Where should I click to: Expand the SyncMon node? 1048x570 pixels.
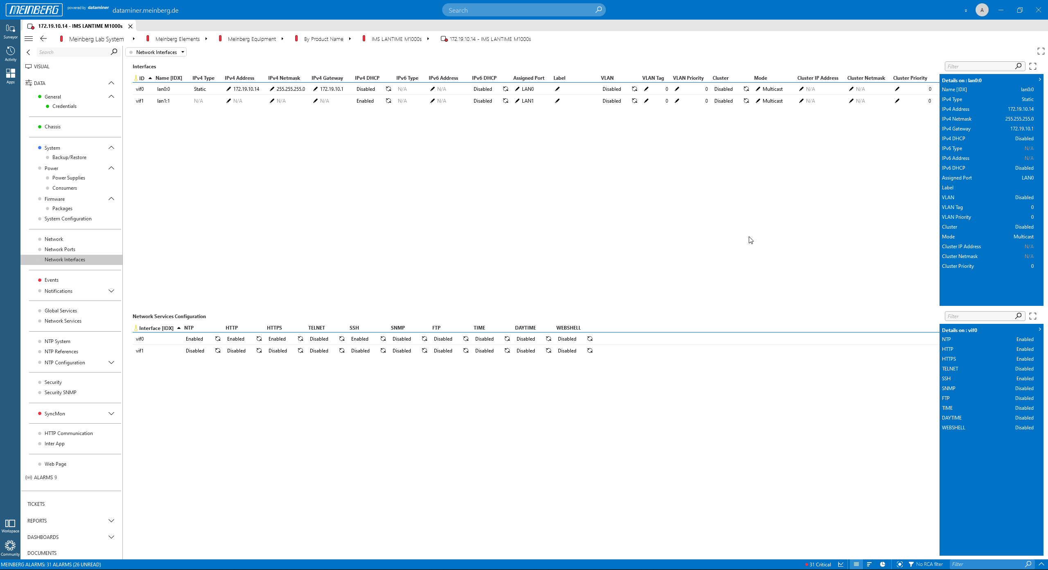[x=111, y=413]
